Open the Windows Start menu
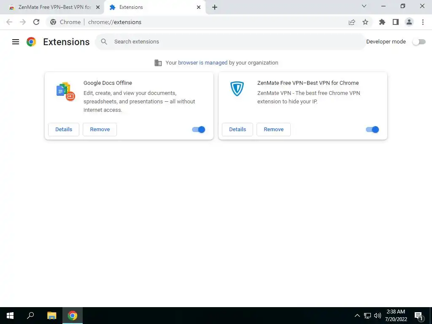The height and width of the screenshot is (324, 432). point(10,316)
